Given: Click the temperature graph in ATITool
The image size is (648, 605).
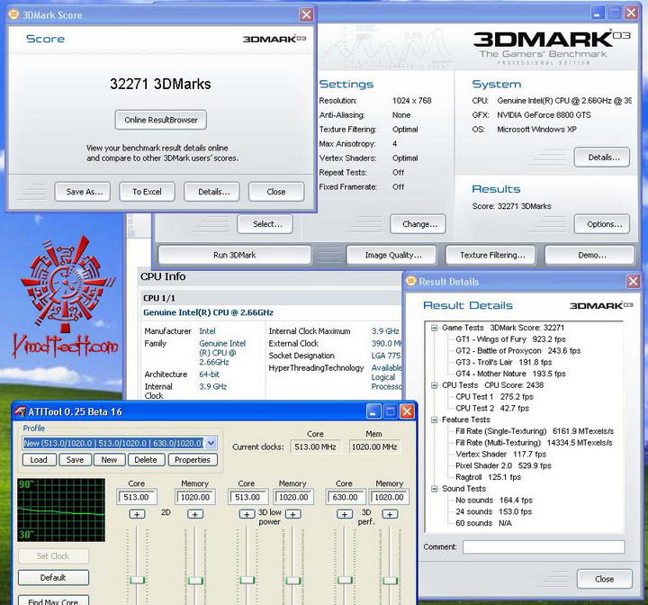Looking at the screenshot, I should 61,510.
